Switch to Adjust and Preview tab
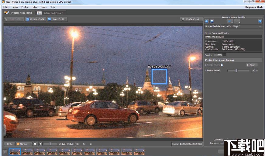265x156 pixels. (x=50, y=13)
